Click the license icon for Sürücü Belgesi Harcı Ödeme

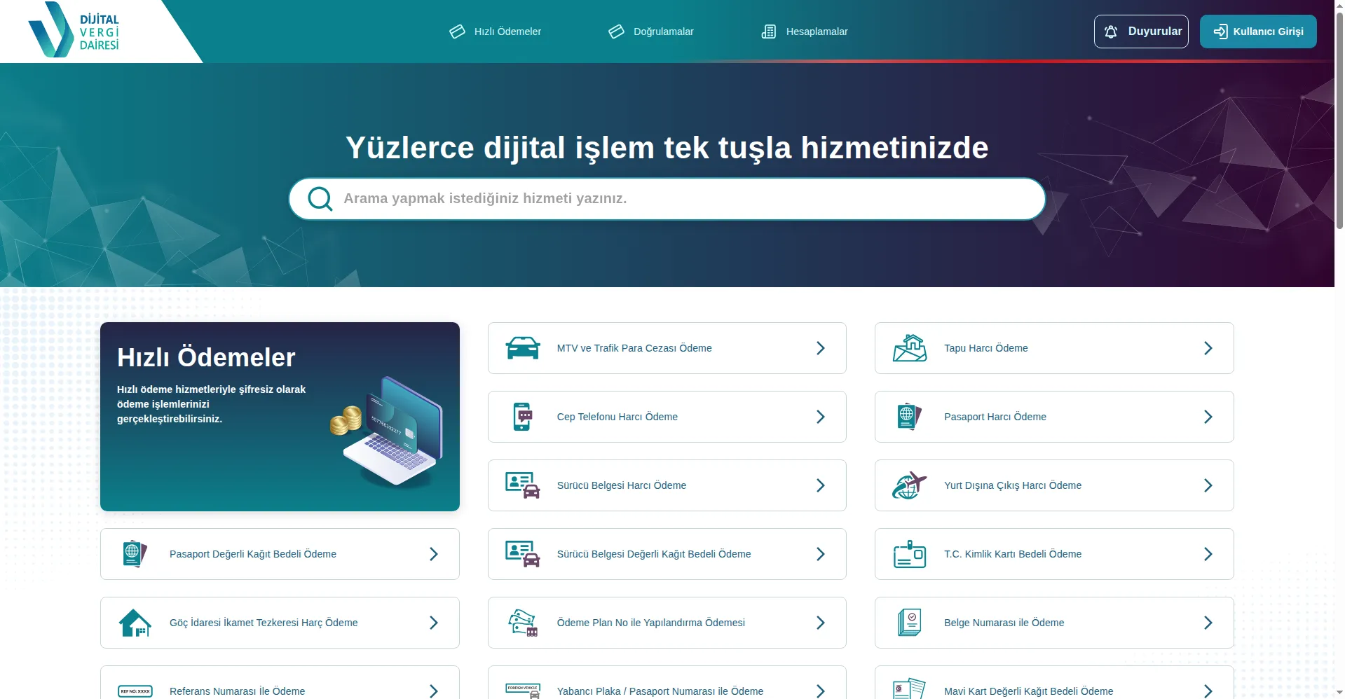pyautogui.click(x=522, y=485)
